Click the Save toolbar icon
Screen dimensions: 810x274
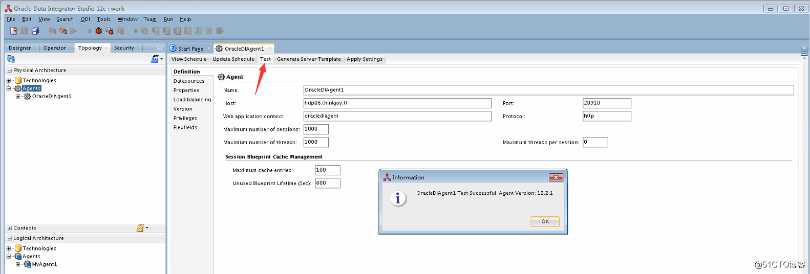pyautogui.click(x=24, y=31)
